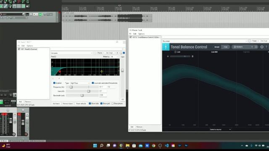Open Windows Start menu on the taskbar
Viewport: 269px width, 151px height.
(x=95, y=146)
